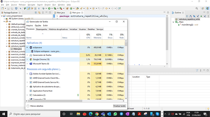Viewport: 210px width, 117px height.
Task: Click the Task View icon on the taskbar
Action: [x=71, y=114]
